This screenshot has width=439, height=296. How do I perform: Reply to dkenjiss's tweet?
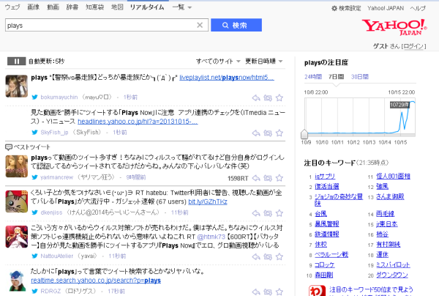(x=256, y=213)
